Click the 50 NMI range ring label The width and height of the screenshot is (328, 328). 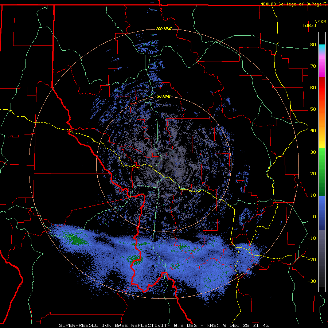164,97
